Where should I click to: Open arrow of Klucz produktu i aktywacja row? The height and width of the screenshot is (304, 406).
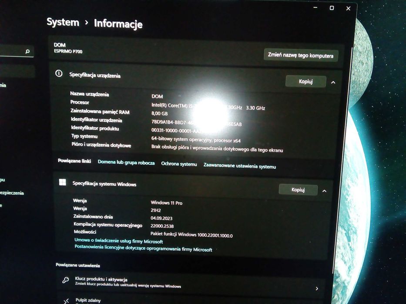coord(317,288)
